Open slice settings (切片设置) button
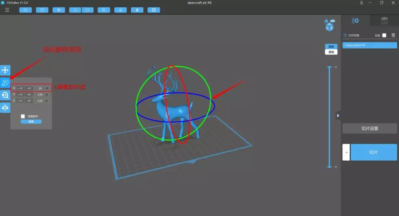The image size is (399, 216). click(x=369, y=128)
